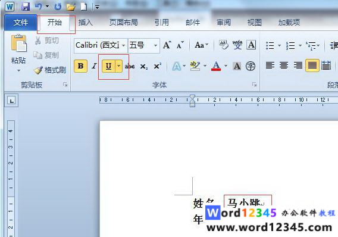This screenshot has width=338, height=237.
Task: Shrink the font size
Action: click(180, 45)
